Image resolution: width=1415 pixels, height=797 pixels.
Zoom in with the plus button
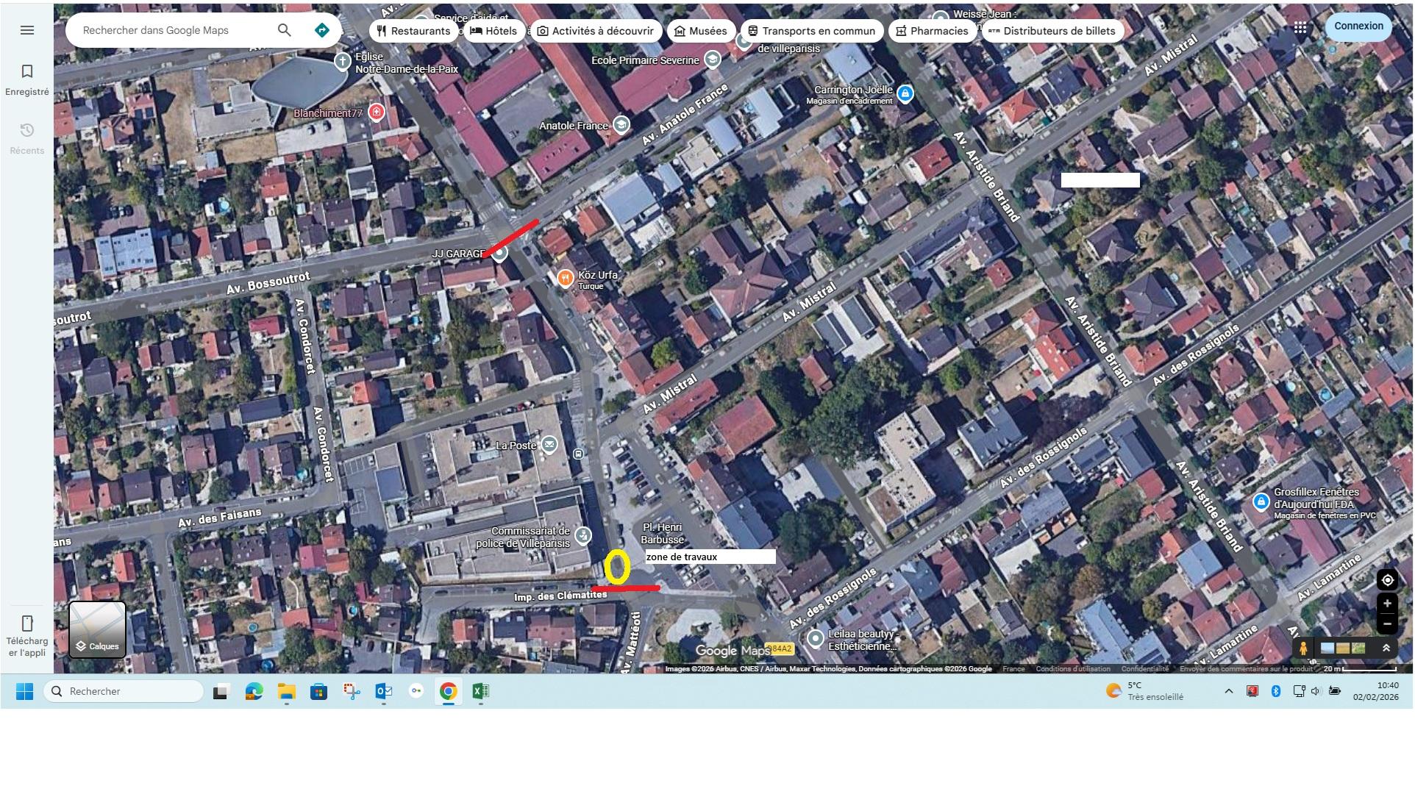tap(1387, 604)
